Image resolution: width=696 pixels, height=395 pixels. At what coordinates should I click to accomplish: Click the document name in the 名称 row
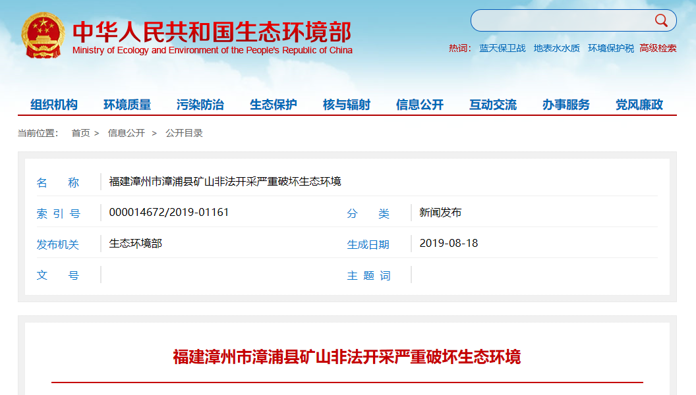coord(225,182)
